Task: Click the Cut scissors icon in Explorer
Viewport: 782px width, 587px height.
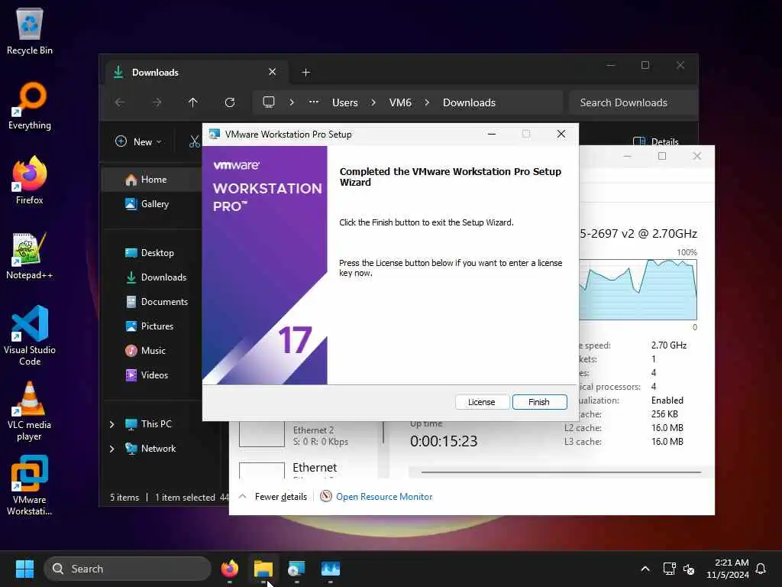Action: [195, 141]
